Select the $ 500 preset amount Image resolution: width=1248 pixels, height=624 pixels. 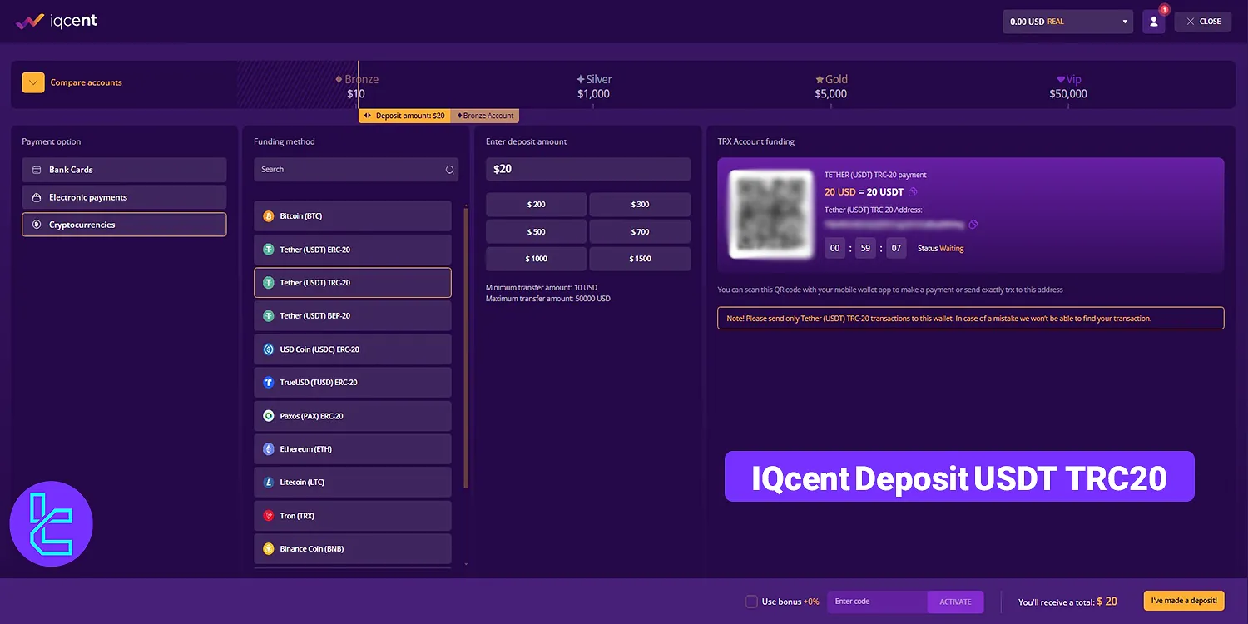pos(537,232)
